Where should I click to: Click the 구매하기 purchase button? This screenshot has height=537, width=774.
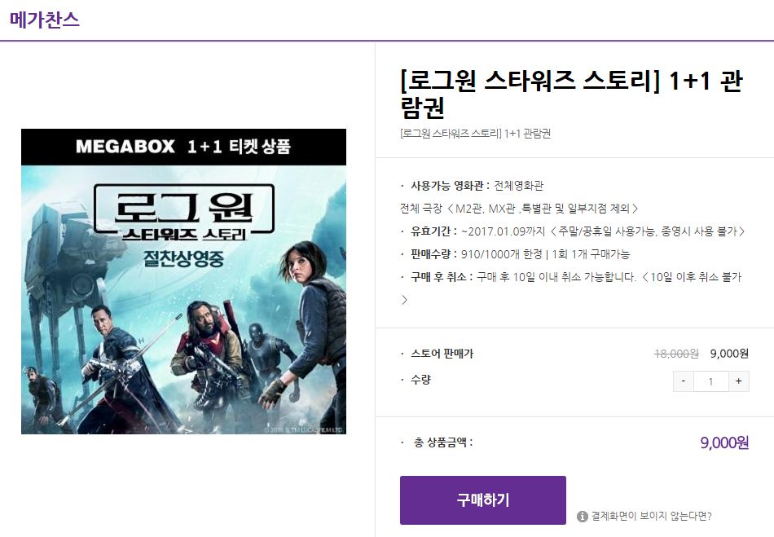(483, 500)
